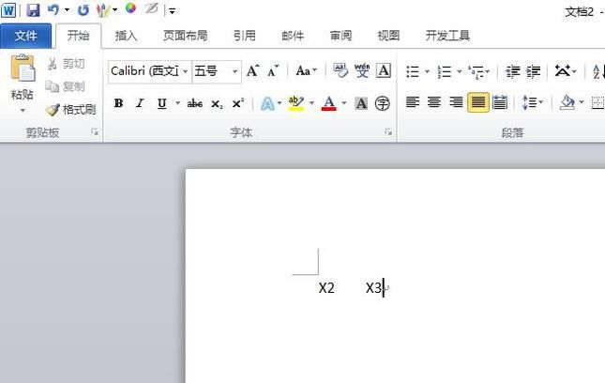
Task: Click the Grow Font icon
Action: [252, 71]
